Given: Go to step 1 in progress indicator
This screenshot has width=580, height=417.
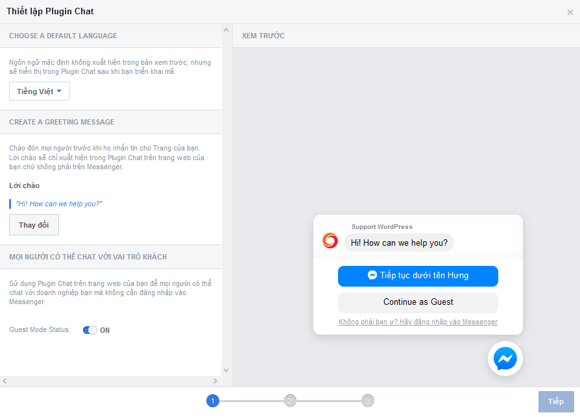Looking at the screenshot, I should 212,401.
